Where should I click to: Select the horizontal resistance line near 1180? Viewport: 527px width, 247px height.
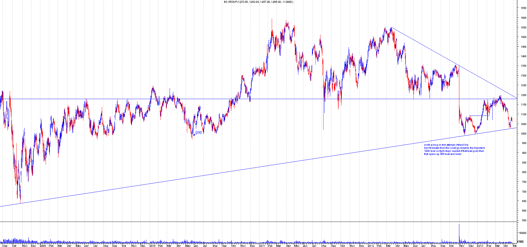(x=280, y=99)
